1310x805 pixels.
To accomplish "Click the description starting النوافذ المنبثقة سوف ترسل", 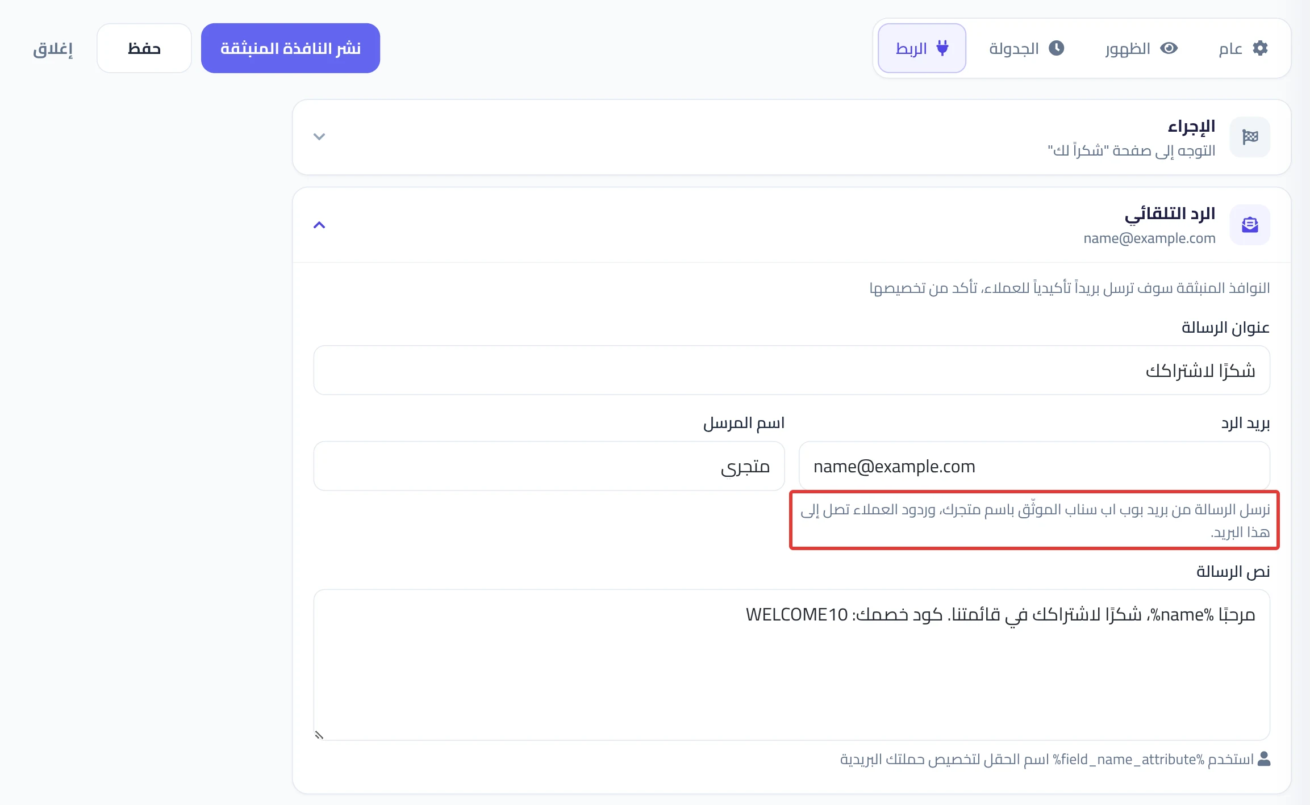I will pos(1070,288).
